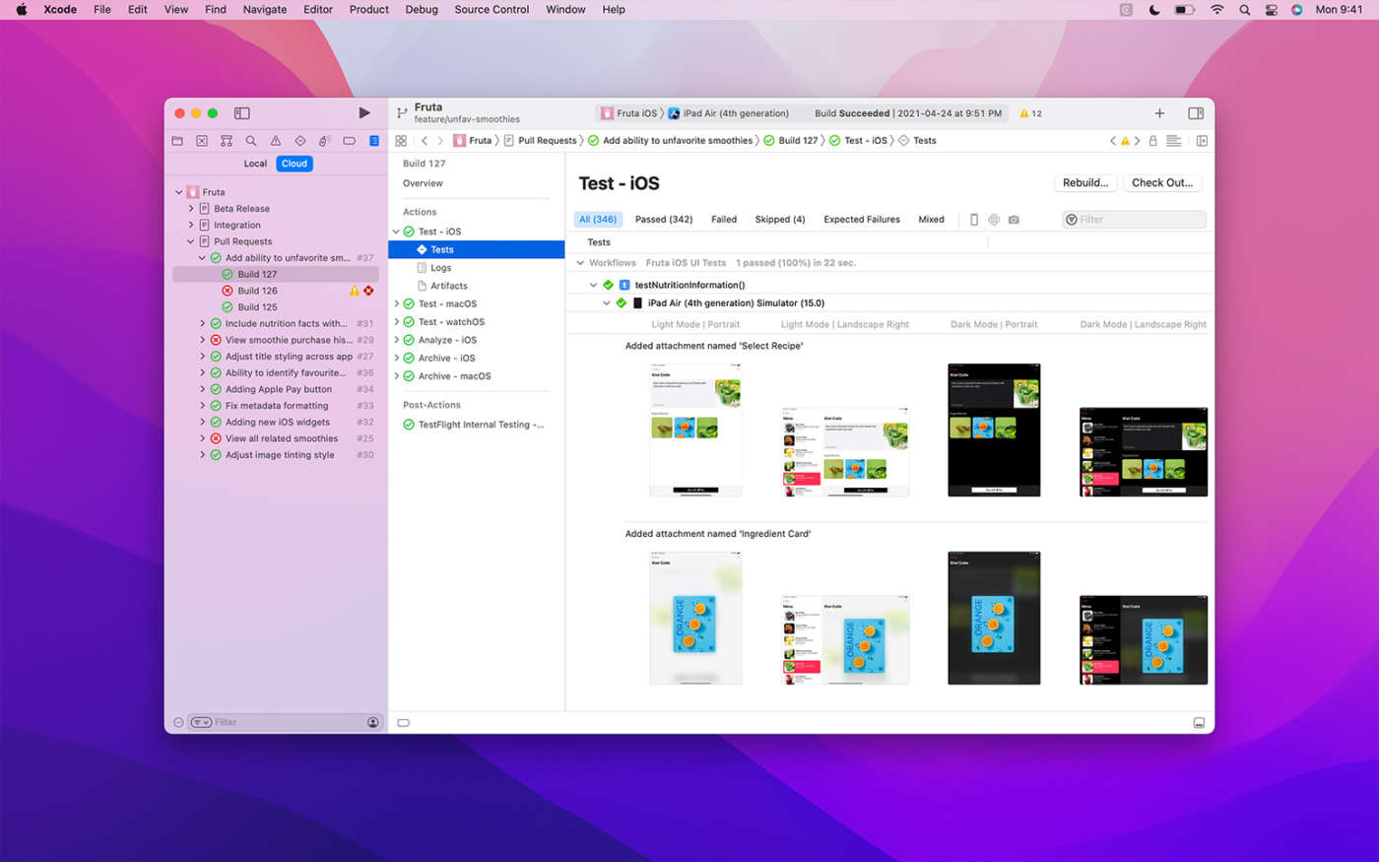
Task: Click the camera screenshot filter icon
Action: pyautogui.click(x=1014, y=220)
